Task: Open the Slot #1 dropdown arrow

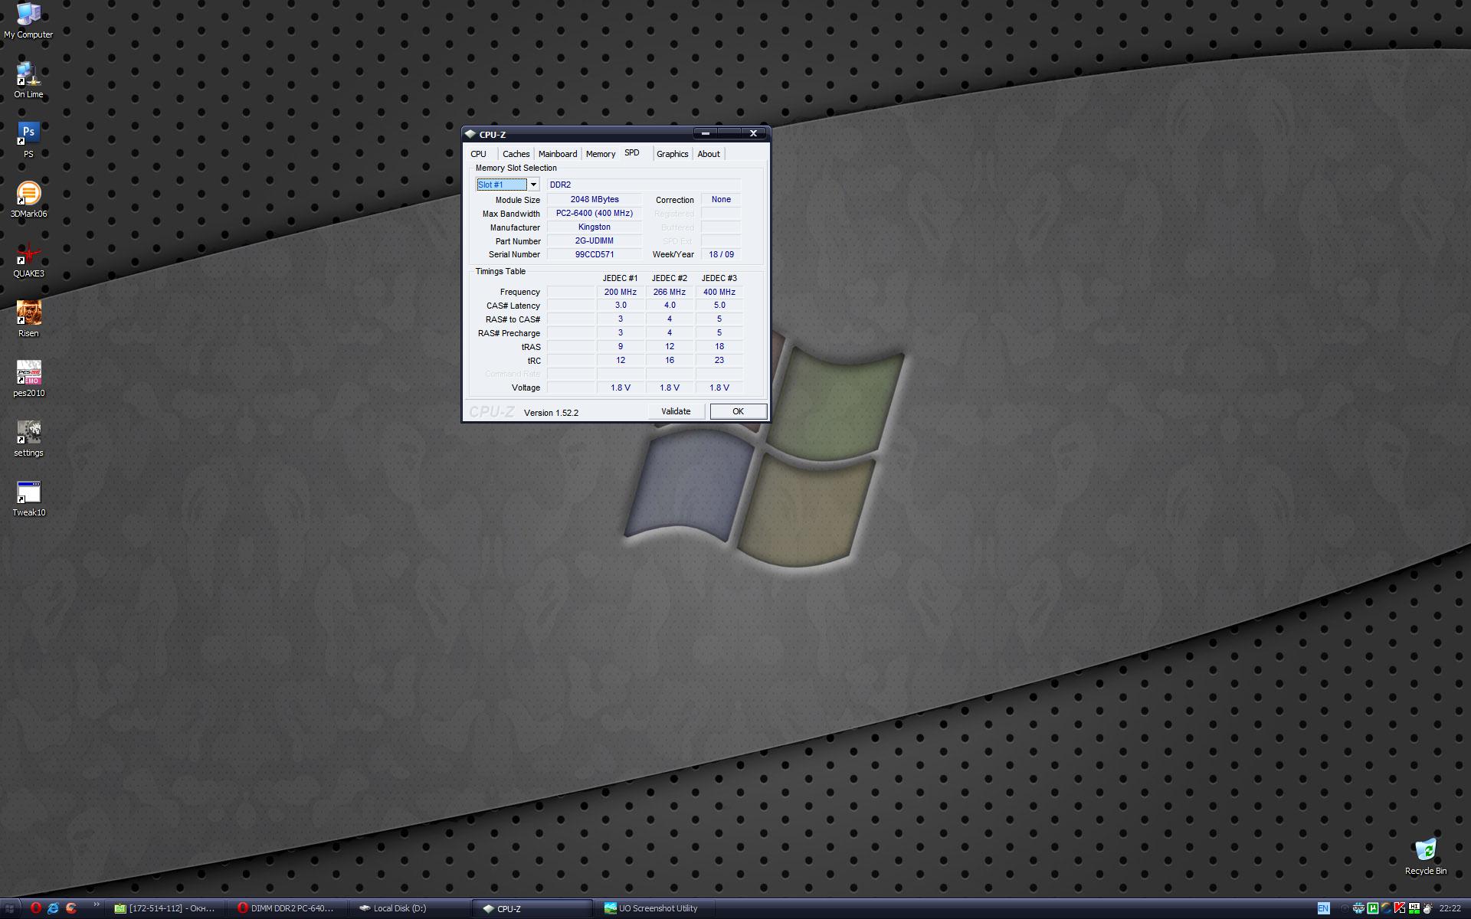Action: pos(533,185)
